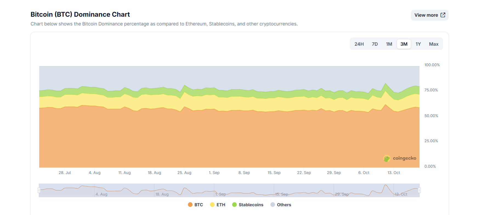
Task: Select the 24H time range
Action: (x=359, y=44)
